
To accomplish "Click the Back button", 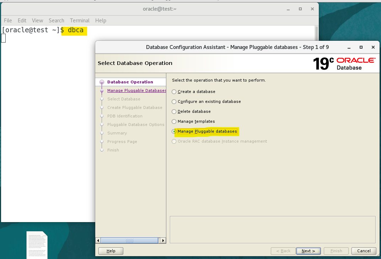I will coord(283,251).
